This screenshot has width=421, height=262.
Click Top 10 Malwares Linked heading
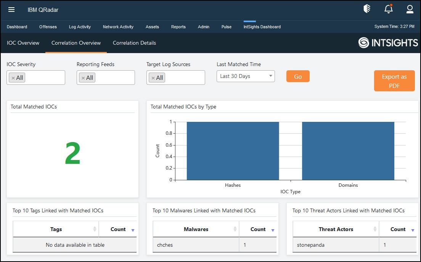(x=204, y=210)
